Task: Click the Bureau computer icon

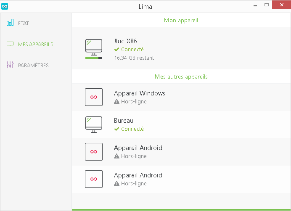Action: (x=94, y=124)
